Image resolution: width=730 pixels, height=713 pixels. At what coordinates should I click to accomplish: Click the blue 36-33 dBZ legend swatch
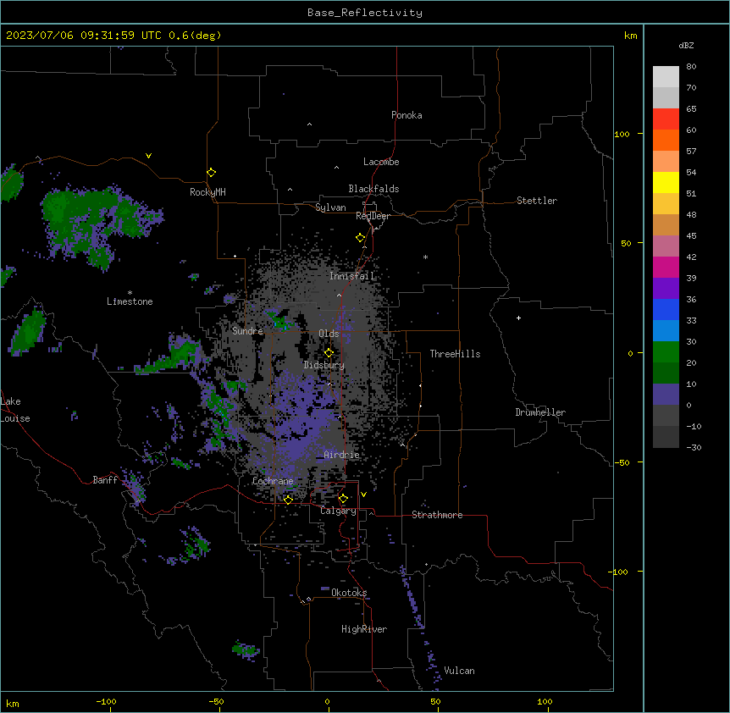(x=666, y=309)
